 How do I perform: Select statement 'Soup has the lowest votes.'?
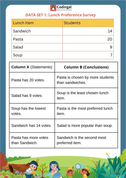(28, 111)
